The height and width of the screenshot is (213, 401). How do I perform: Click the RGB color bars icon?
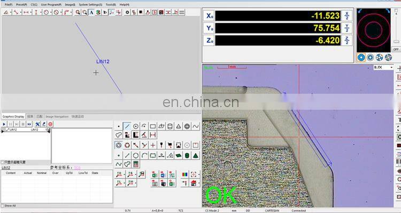(184, 175)
